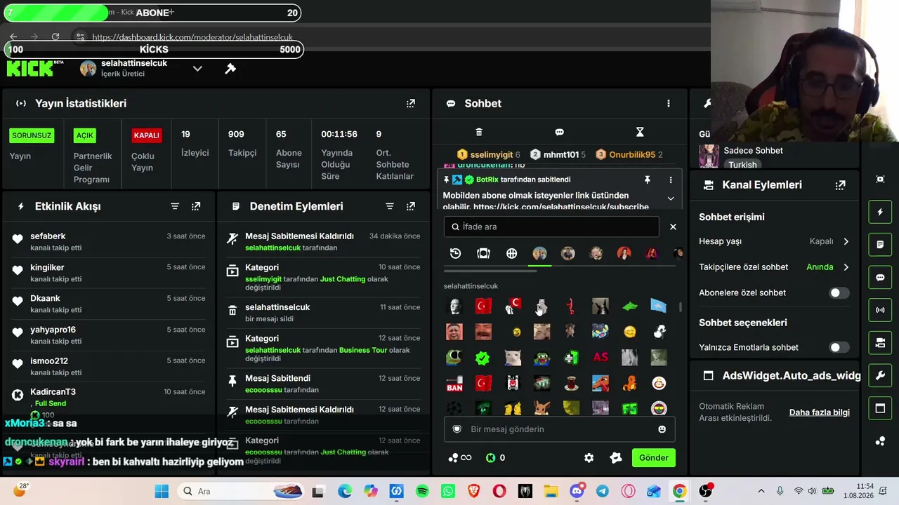Select the global emotes globe tab
Screen dimensions: 899x505
tap(511, 253)
